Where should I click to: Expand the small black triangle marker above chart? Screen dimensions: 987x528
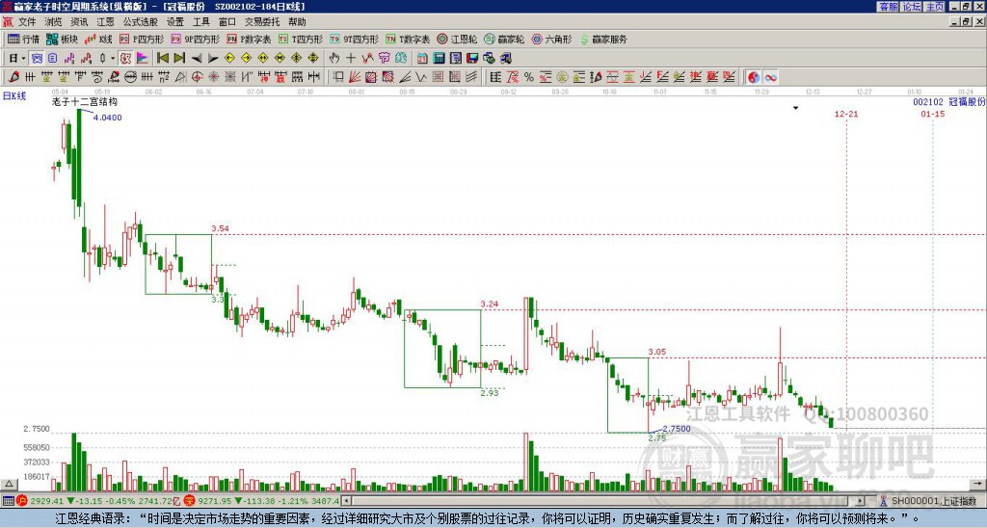pyautogui.click(x=795, y=108)
